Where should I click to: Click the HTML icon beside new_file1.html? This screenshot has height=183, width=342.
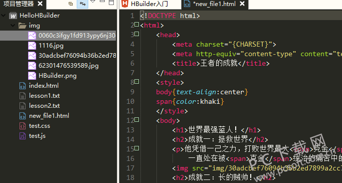(23, 116)
